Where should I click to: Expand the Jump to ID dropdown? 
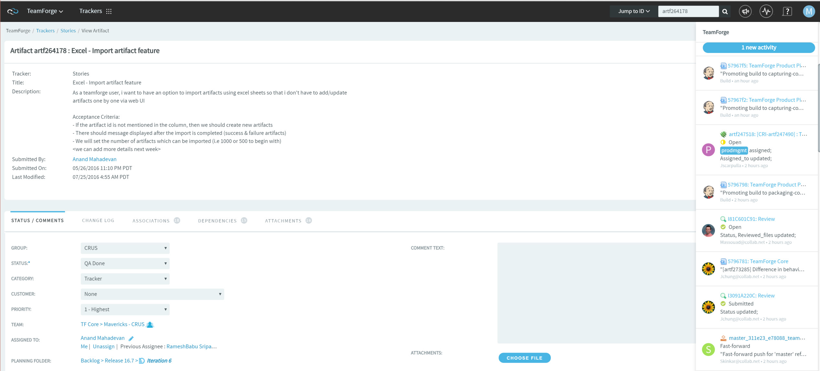[634, 11]
